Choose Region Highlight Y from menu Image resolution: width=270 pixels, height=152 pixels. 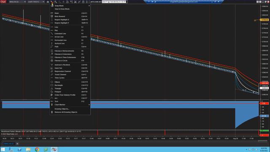point(70,23)
